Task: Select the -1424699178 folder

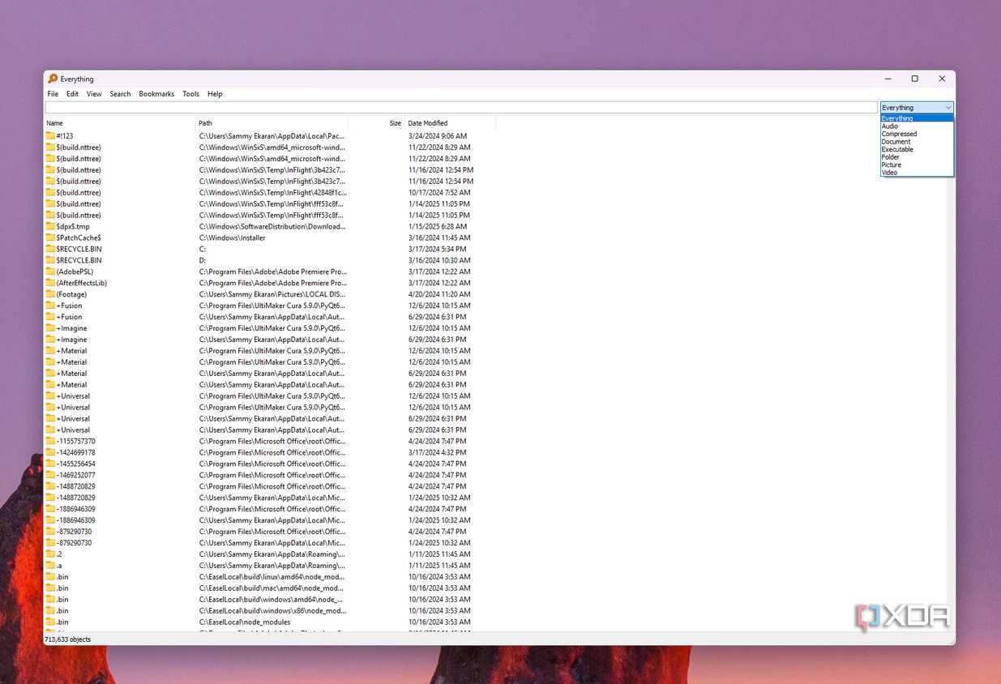Action: click(75, 452)
